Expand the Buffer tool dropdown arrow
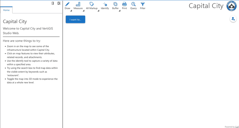The height and width of the screenshot is (128, 239). click(119, 11)
